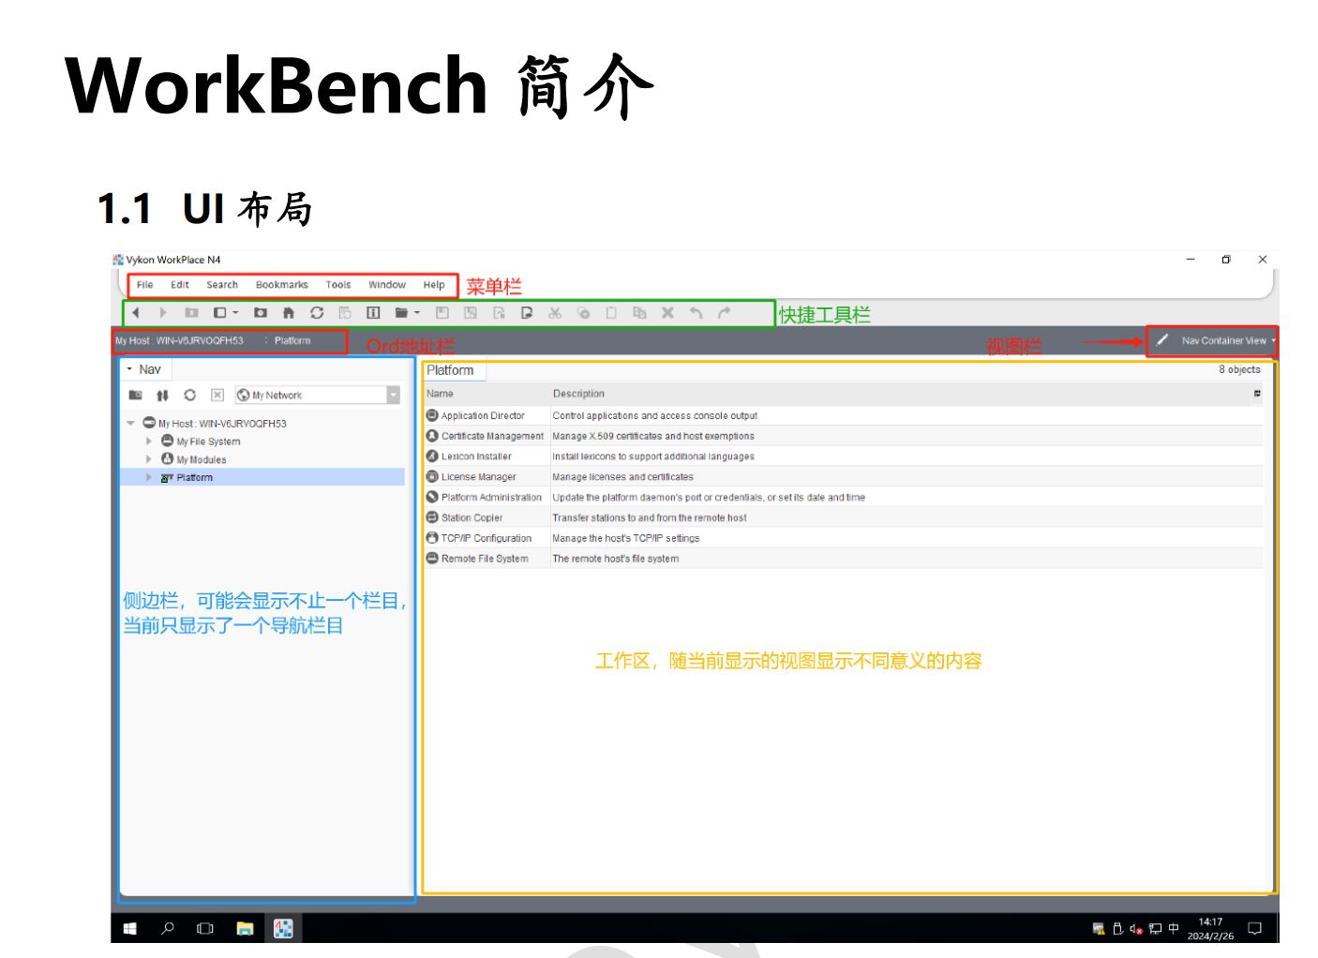This screenshot has height=958, width=1318.
Task: Click the taskbar search magnifier
Action: 168,929
